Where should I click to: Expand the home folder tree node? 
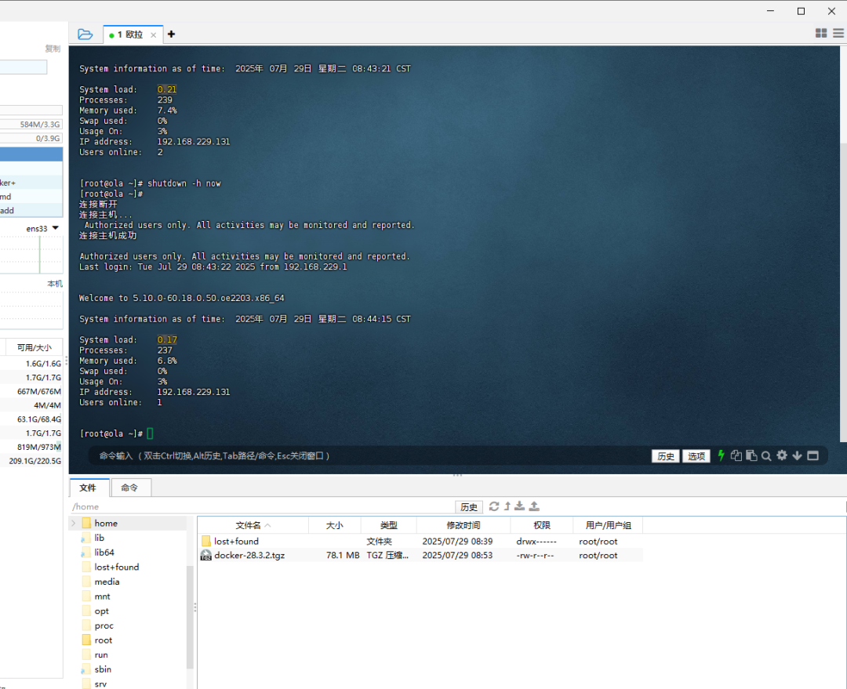74,524
